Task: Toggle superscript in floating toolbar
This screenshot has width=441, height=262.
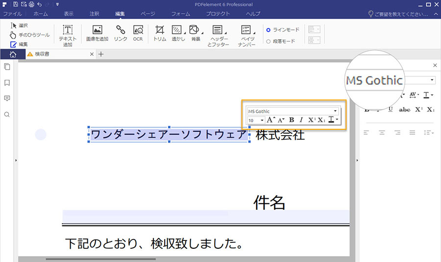Action: [312, 120]
